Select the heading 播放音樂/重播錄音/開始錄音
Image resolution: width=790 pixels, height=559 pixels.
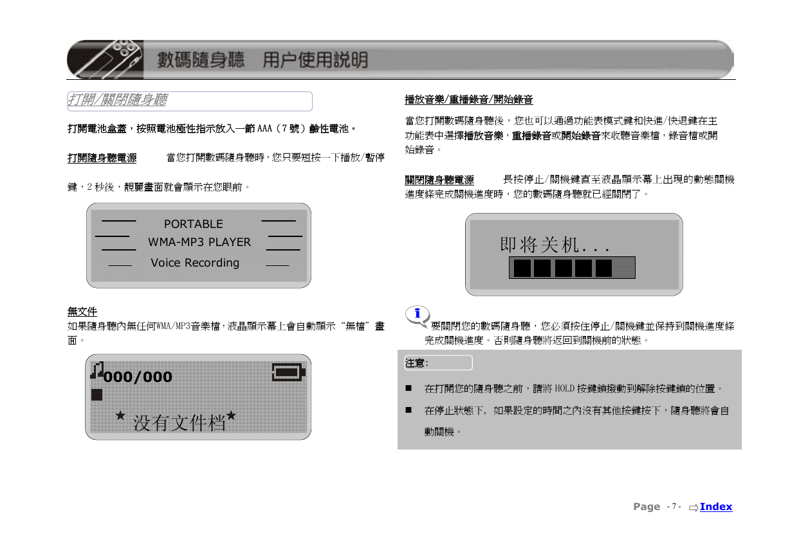coord(469,100)
